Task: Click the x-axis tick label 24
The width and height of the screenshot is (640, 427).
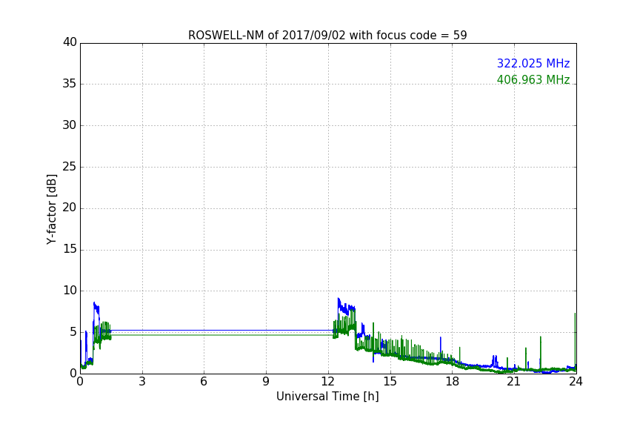Action: [x=576, y=382]
